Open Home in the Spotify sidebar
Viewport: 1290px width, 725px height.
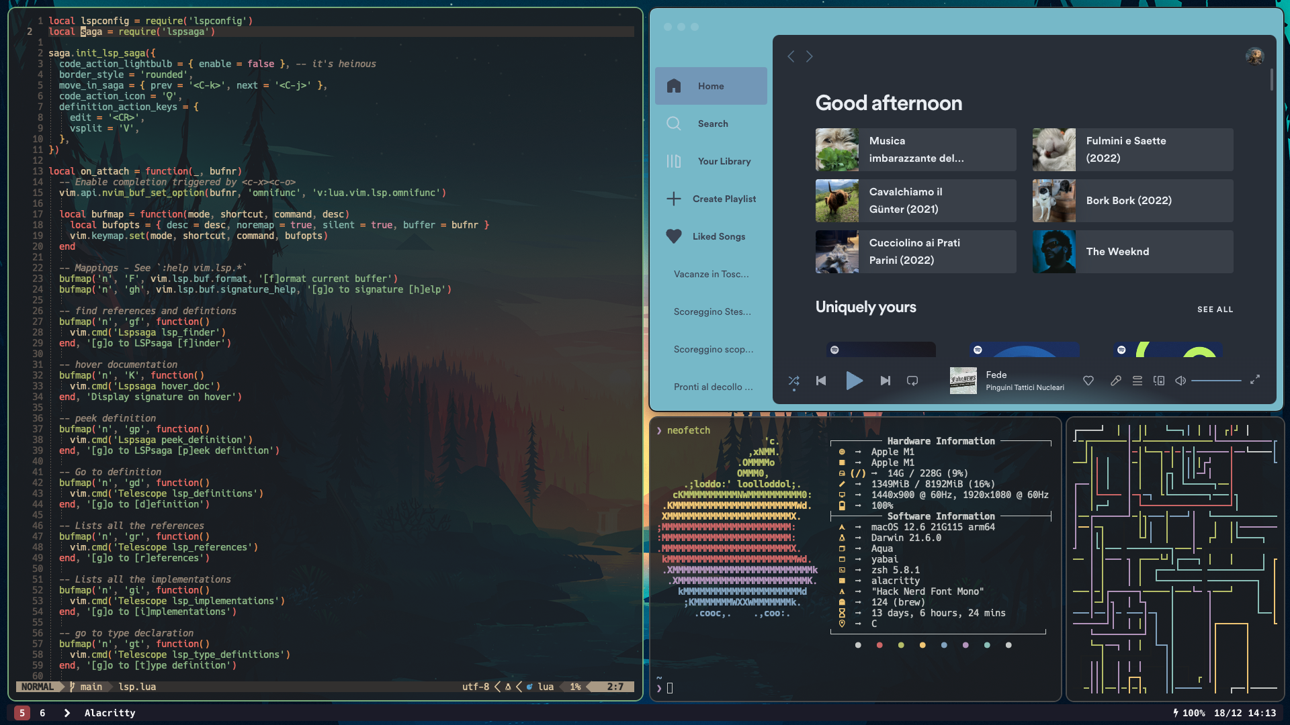click(711, 86)
